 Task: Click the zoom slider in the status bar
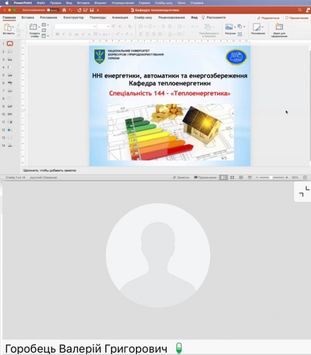[x=271, y=177]
